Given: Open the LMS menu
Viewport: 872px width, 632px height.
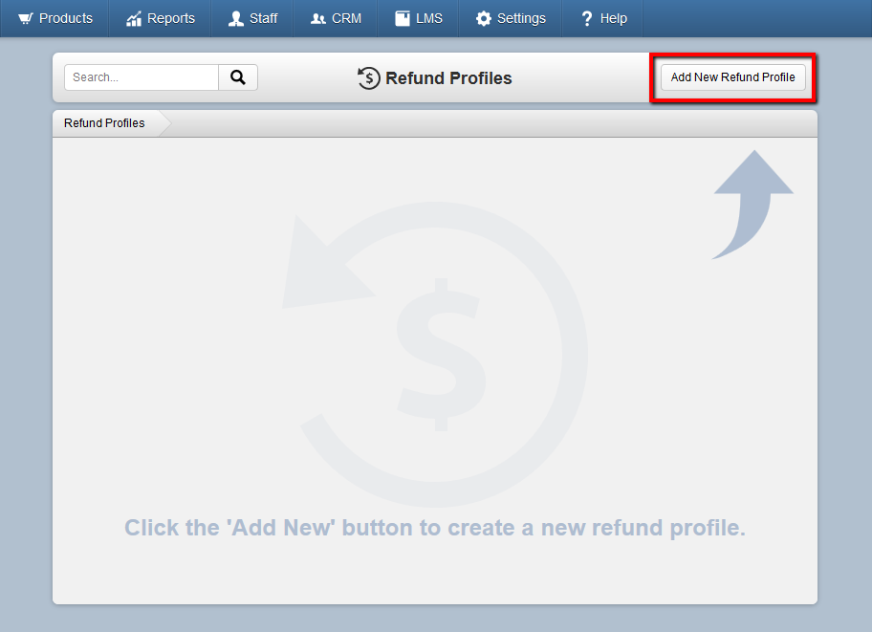Looking at the screenshot, I should click(418, 18).
